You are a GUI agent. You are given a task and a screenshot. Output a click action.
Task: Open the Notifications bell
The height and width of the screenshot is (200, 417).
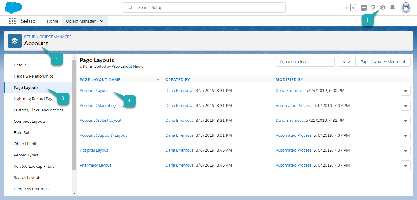point(393,8)
